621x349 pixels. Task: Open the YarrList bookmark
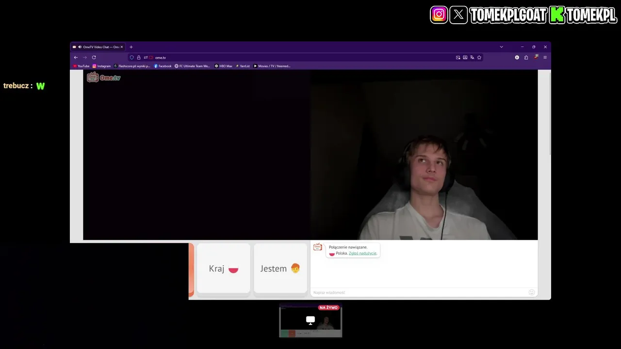[x=243, y=66]
